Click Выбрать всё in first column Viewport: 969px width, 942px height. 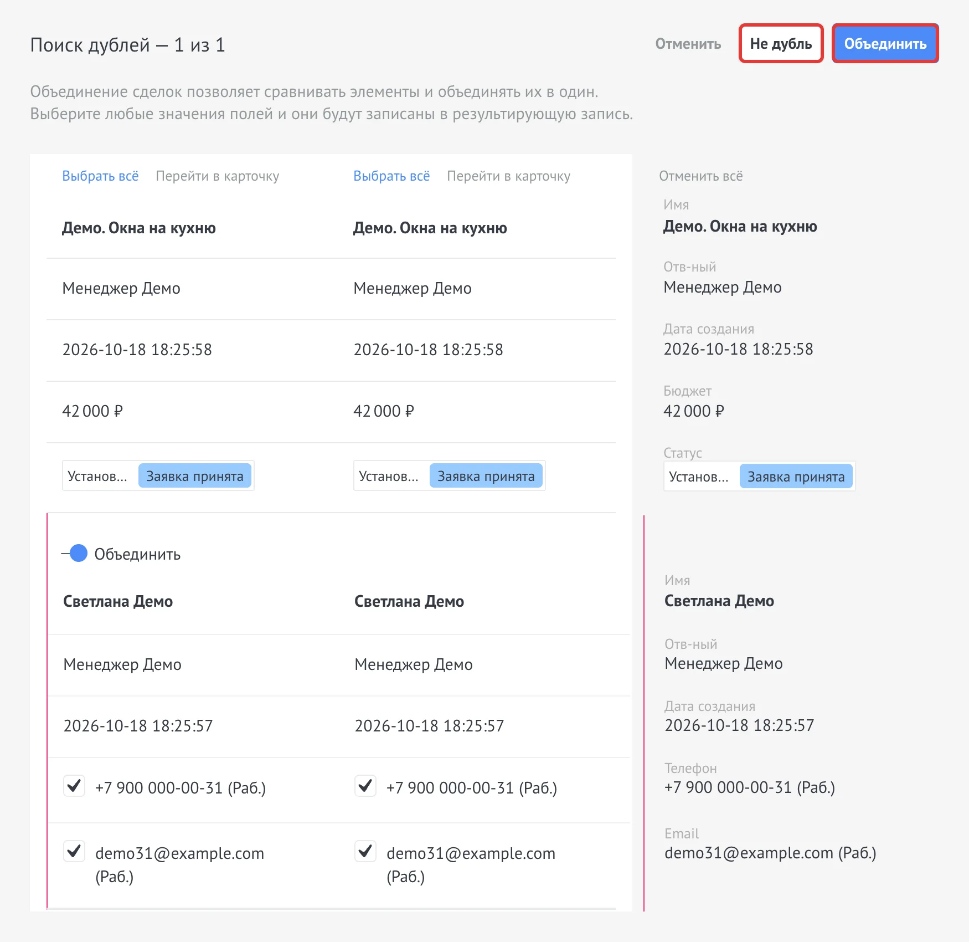(100, 176)
